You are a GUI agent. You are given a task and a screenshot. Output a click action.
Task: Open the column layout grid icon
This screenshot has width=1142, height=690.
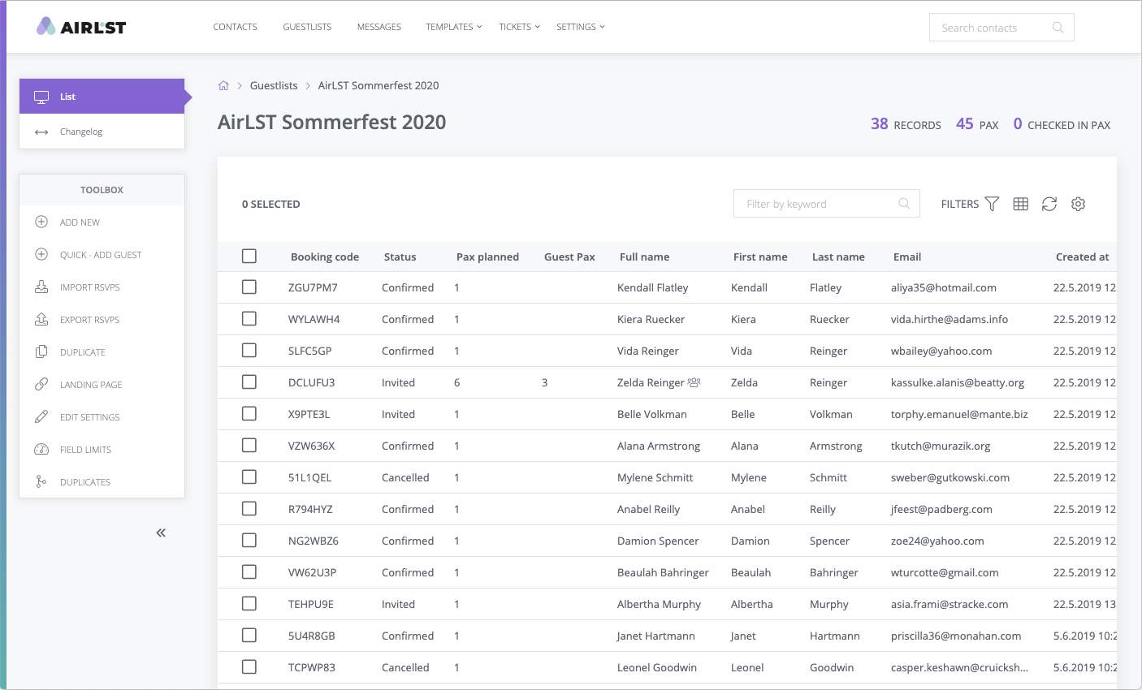[x=1021, y=204]
